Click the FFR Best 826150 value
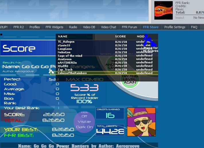Image resolution: width=204 pixels, height=148 pixels. [63, 135]
